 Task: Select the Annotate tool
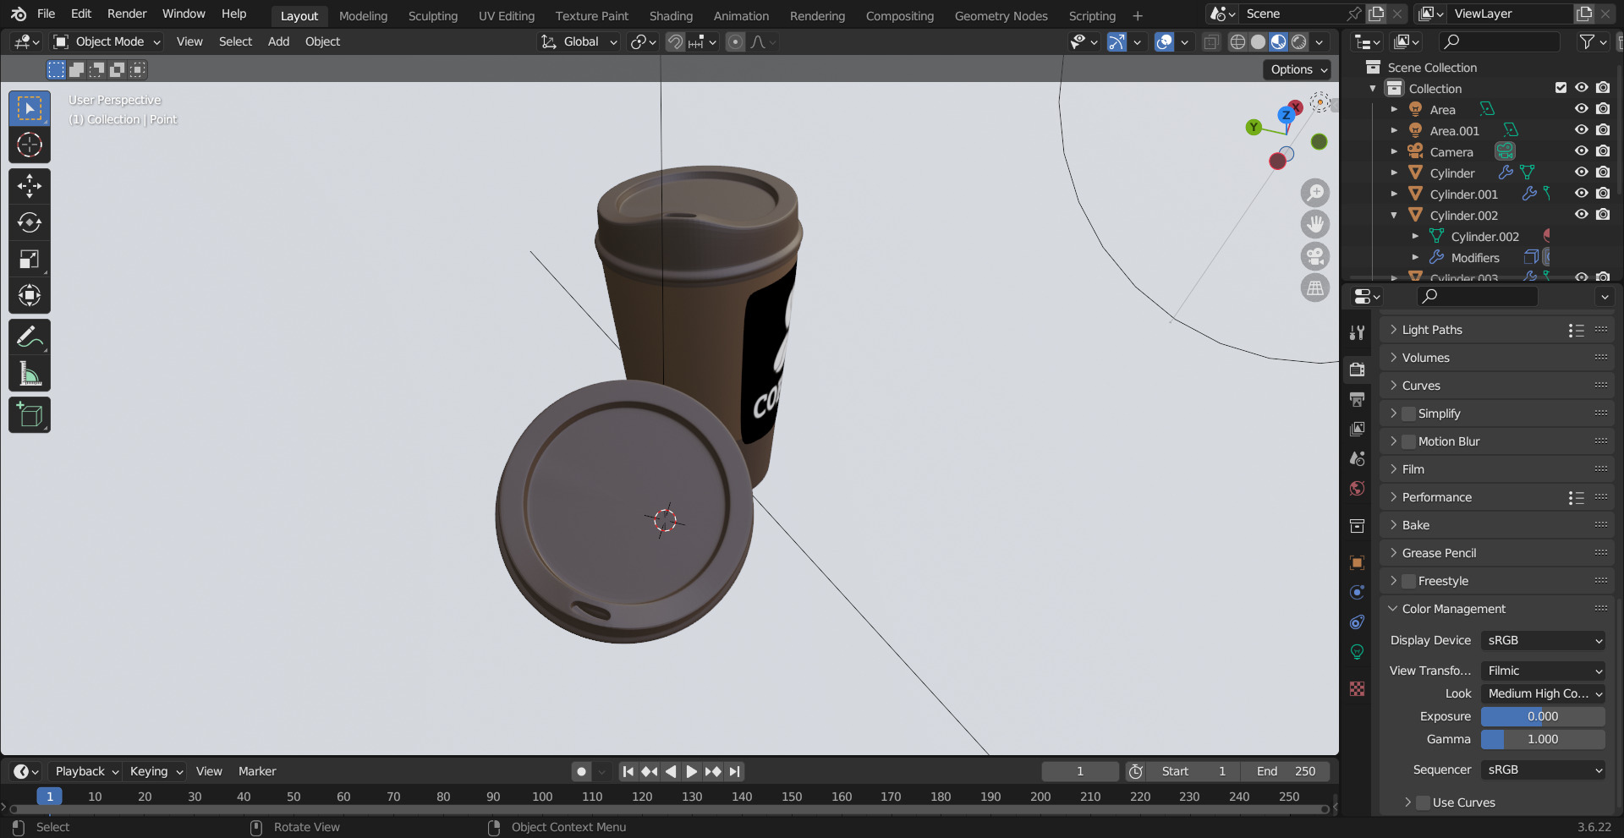point(30,337)
